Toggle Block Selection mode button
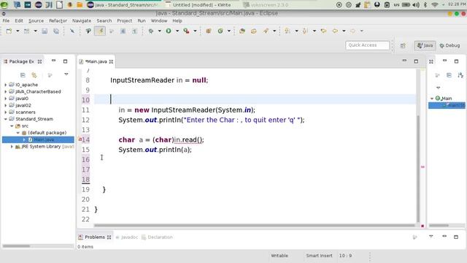 click(123, 31)
